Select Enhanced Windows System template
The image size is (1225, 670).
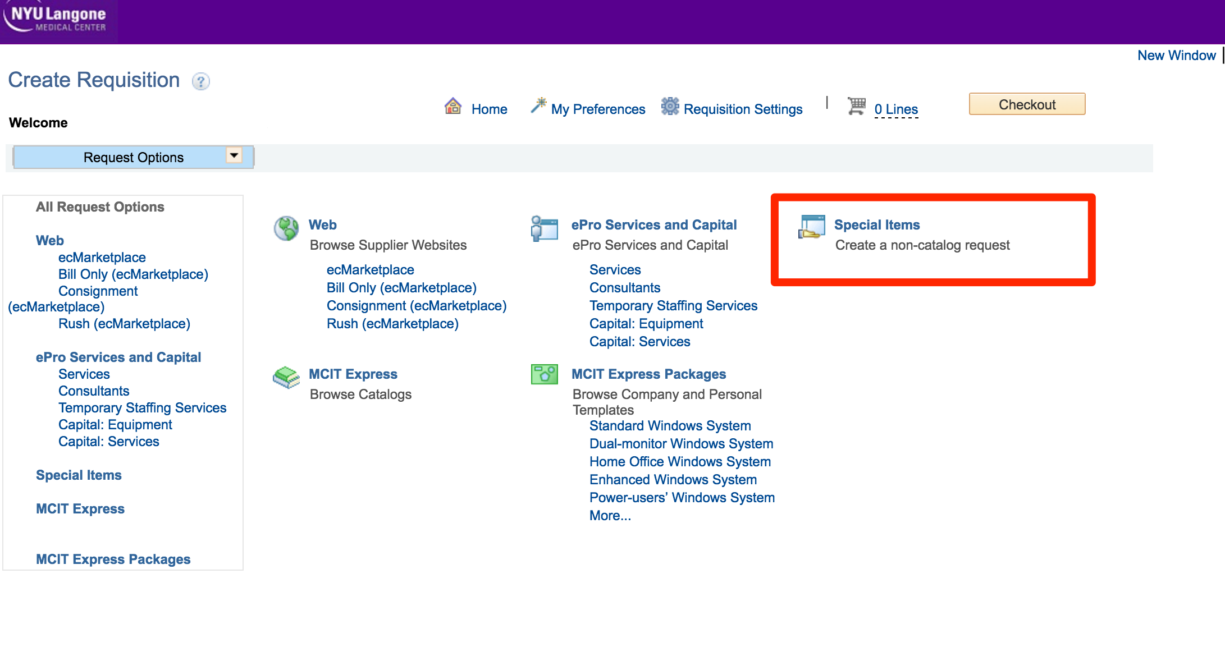[673, 480]
